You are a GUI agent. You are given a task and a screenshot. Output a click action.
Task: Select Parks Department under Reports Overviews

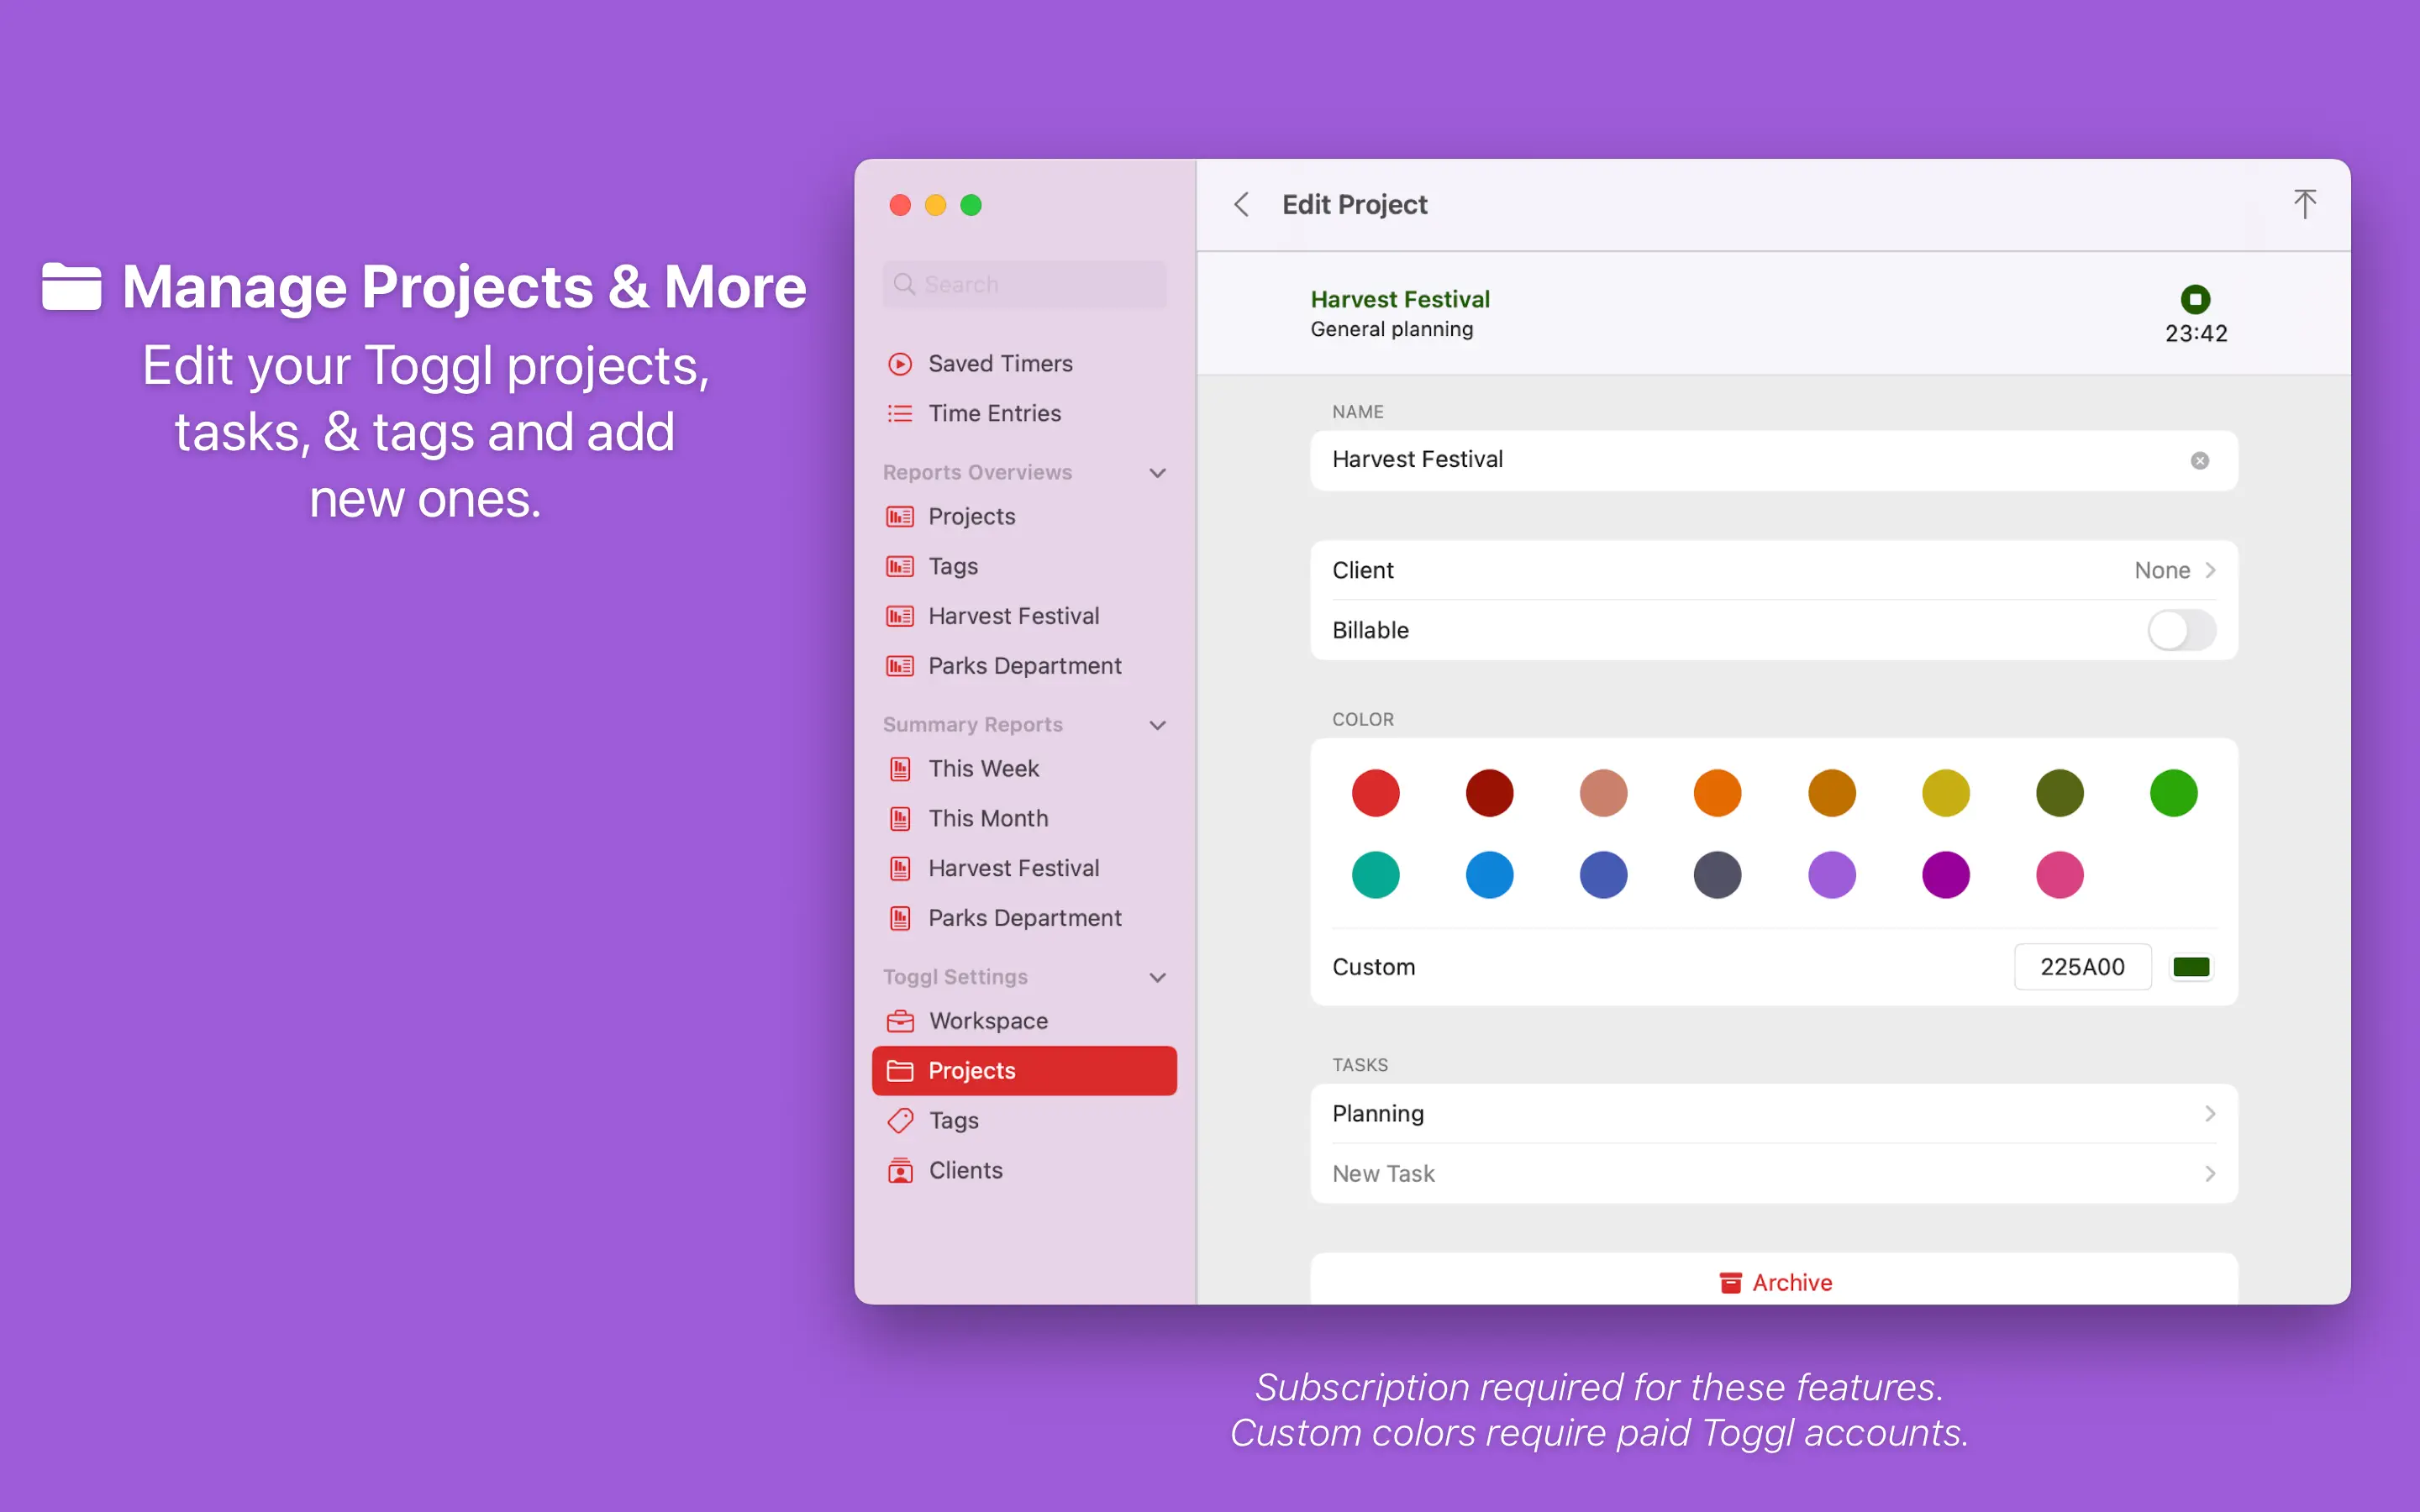pyautogui.click(x=1023, y=666)
